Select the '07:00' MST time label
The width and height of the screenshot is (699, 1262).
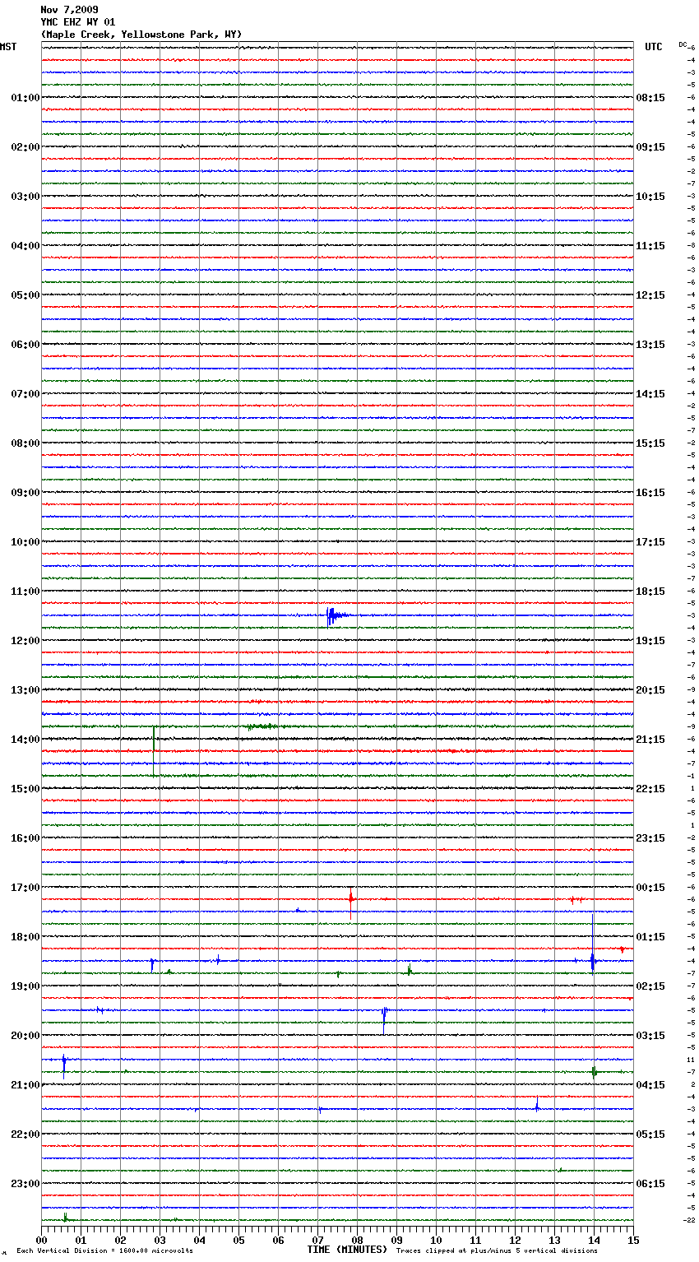[25, 394]
